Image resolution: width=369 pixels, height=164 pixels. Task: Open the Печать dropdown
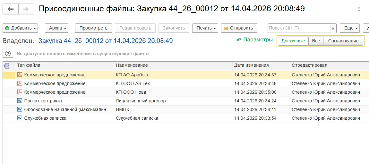click(x=205, y=28)
